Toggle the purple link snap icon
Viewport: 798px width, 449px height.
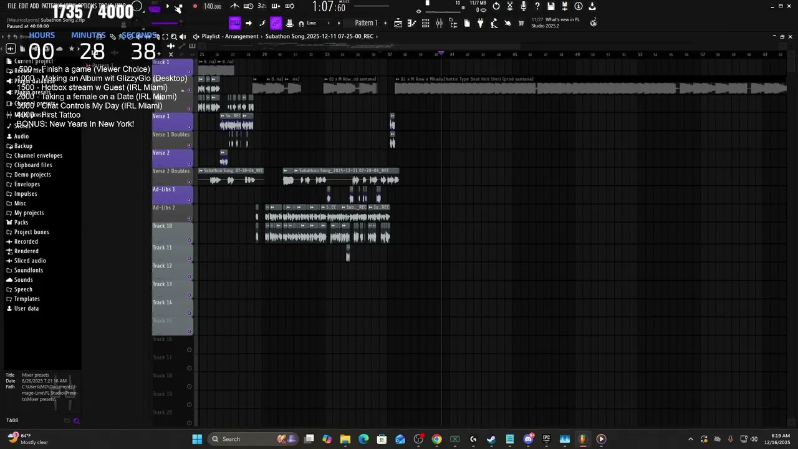[x=276, y=23]
